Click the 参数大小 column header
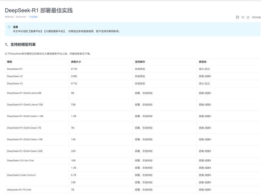261x194 pixels. tap(76, 62)
